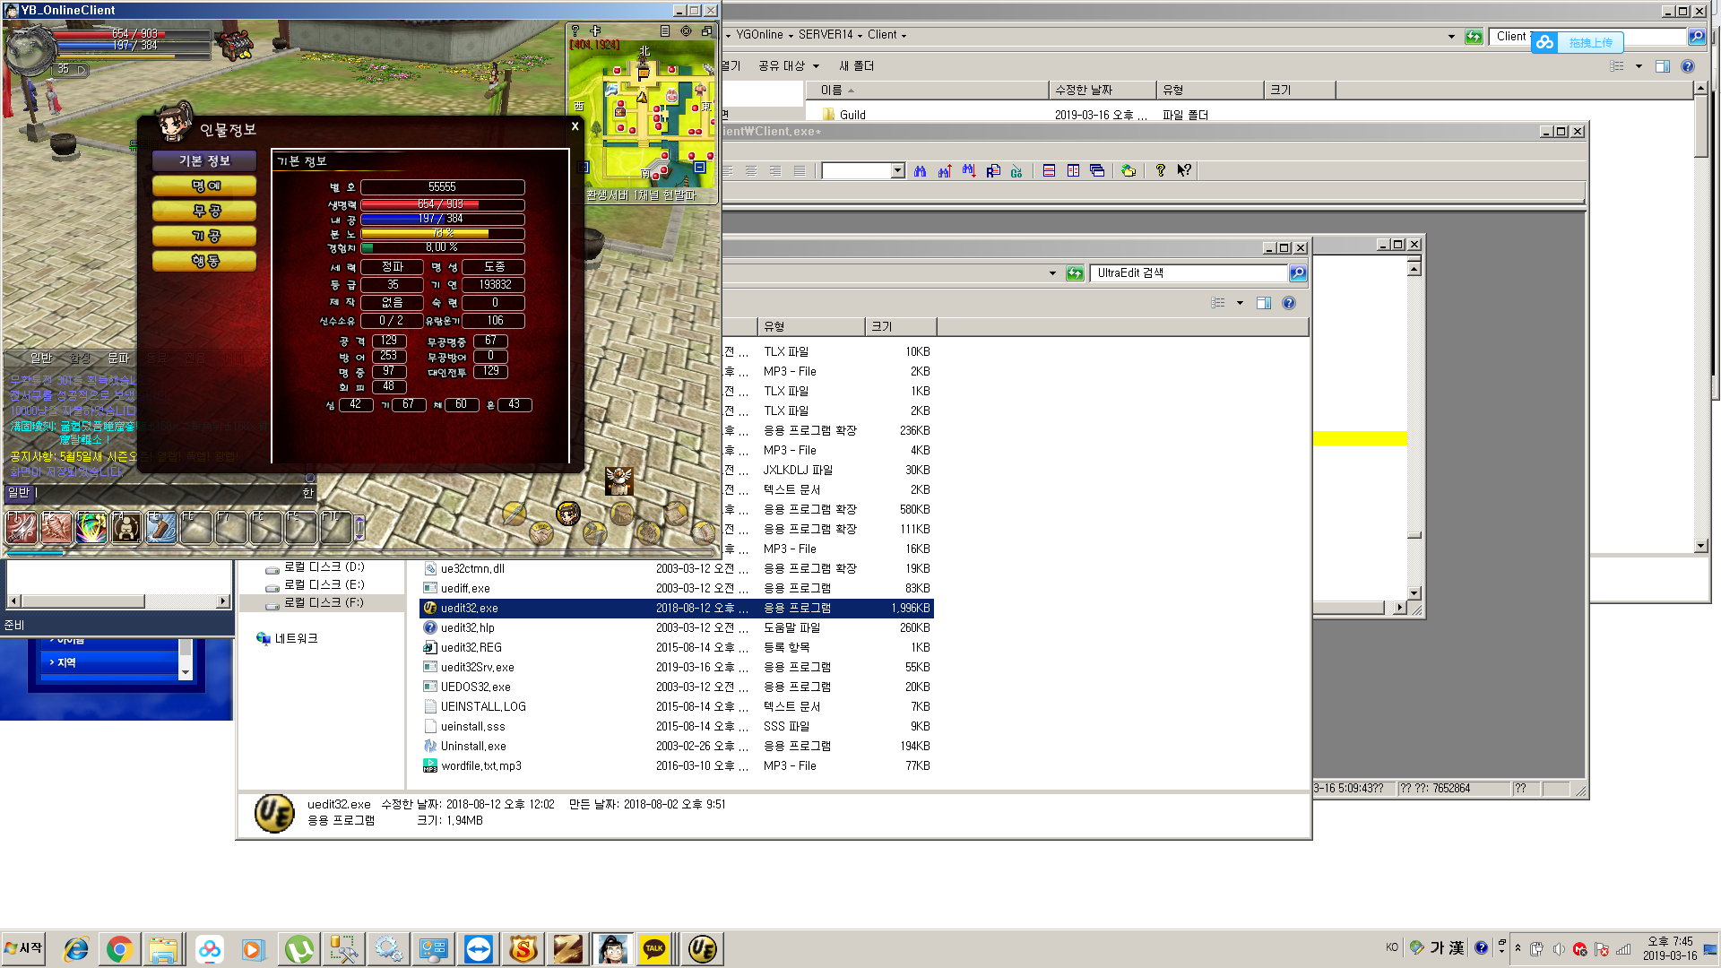Screen dimensions: 1721x968
Task: Select the 무공 tab in character info
Action: click(205, 211)
